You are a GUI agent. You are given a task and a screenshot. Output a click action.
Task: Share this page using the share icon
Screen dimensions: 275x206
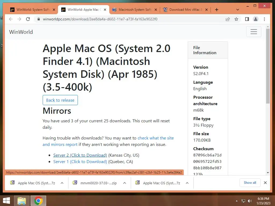click(228, 19)
